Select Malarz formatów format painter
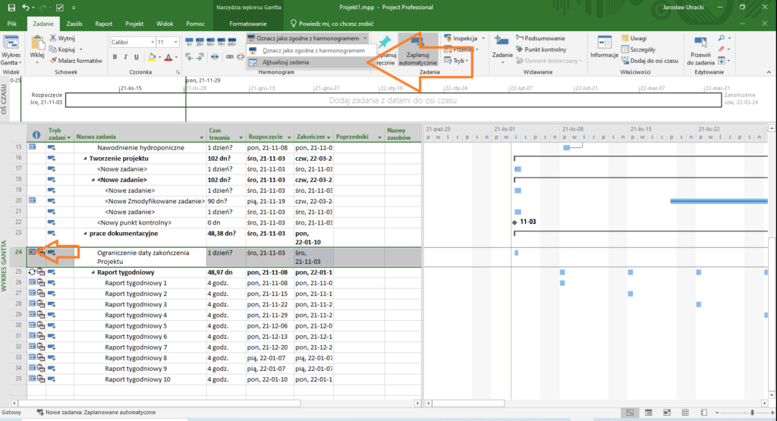Screen dimensions: 777x421 point(74,60)
